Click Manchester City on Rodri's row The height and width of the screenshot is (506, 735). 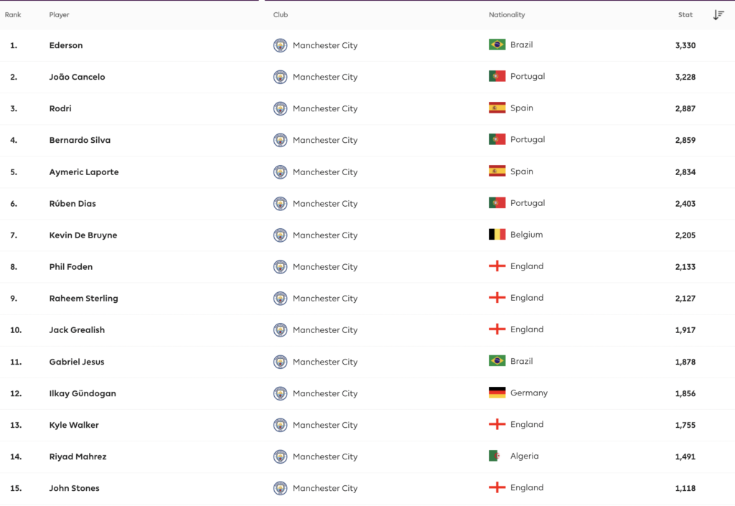point(325,108)
